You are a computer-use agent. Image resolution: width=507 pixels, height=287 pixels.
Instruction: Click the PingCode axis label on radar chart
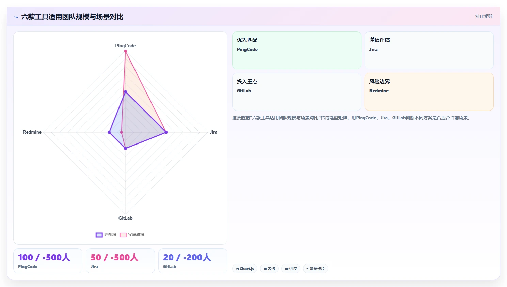click(125, 46)
